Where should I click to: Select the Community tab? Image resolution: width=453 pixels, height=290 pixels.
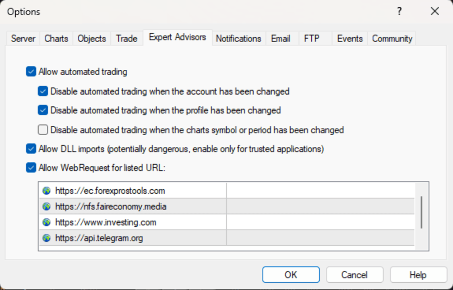tap(392, 39)
